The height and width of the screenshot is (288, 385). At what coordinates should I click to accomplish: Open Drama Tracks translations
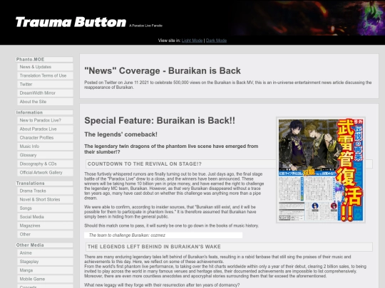pyautogui.click(x=45, y=191)
